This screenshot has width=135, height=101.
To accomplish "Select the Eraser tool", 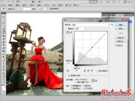I will 4,48.
